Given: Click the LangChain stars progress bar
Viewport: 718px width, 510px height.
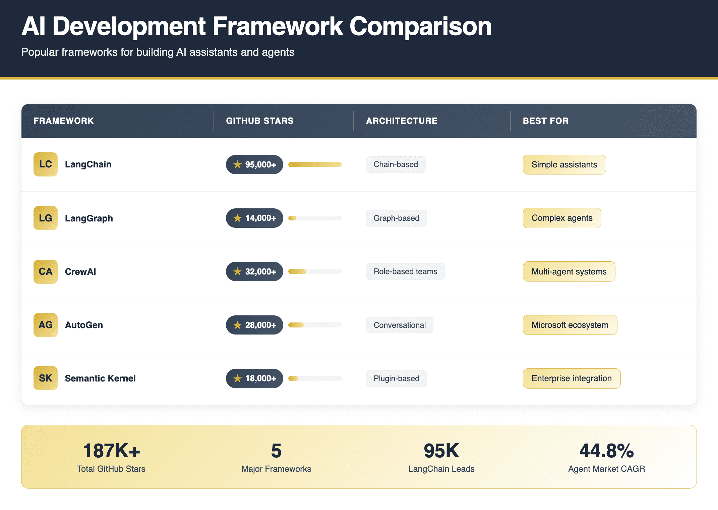Looking at the screenshot, I should coord(315,164).
